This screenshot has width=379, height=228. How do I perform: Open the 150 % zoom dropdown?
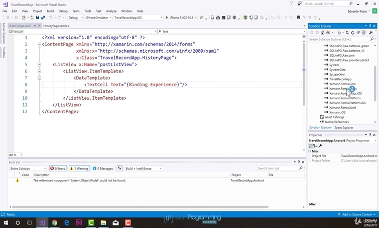tap(15, 155)
